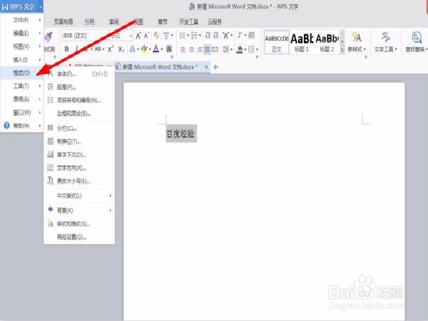Expand the 背景(K) submenu
Image resolution: width=428 pixels, height=321 pixels.
(x=79, y=210)
